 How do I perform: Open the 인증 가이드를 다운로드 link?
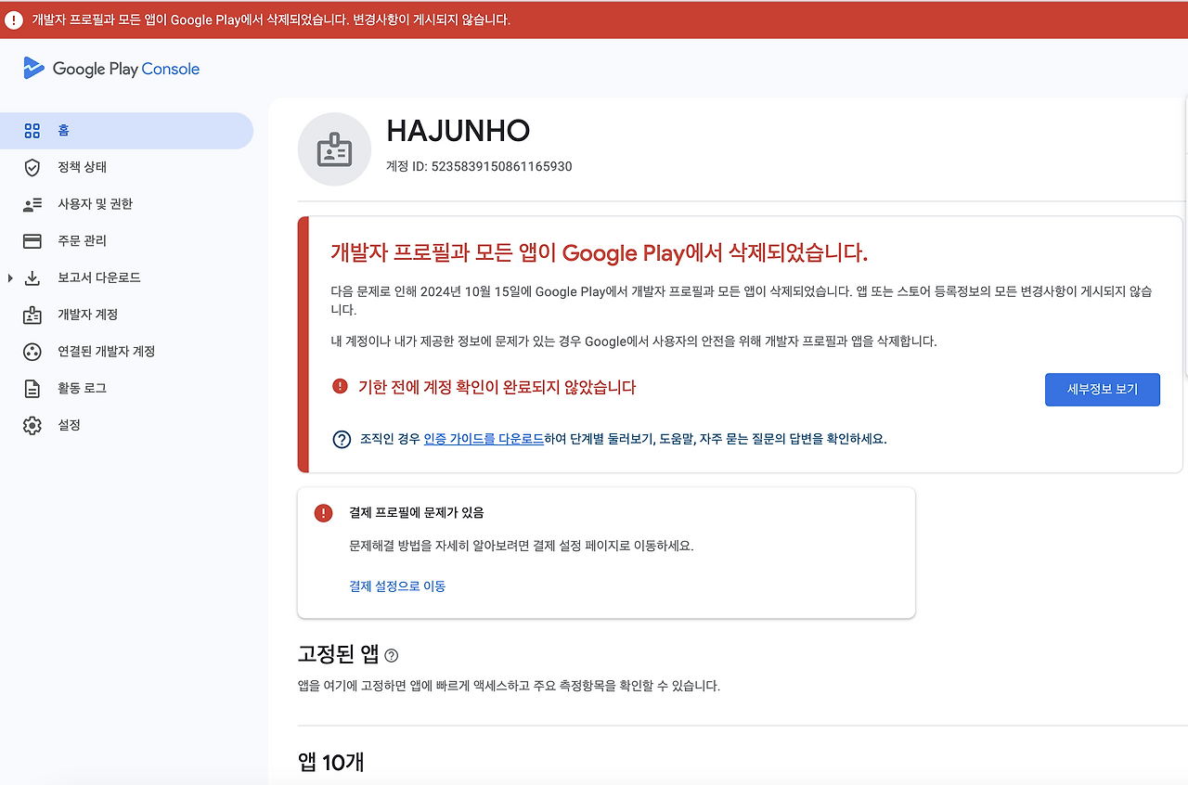pos(484,440)
